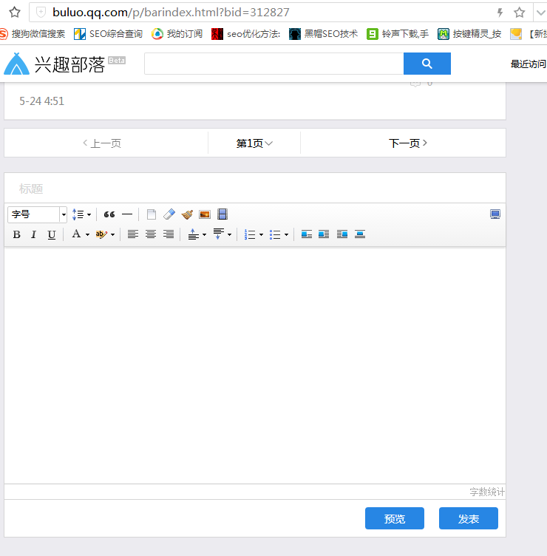The height and width of the screenshot is (556, 547).
Task: Open the 我的订阅 bookmark
Action: point(177,34)
